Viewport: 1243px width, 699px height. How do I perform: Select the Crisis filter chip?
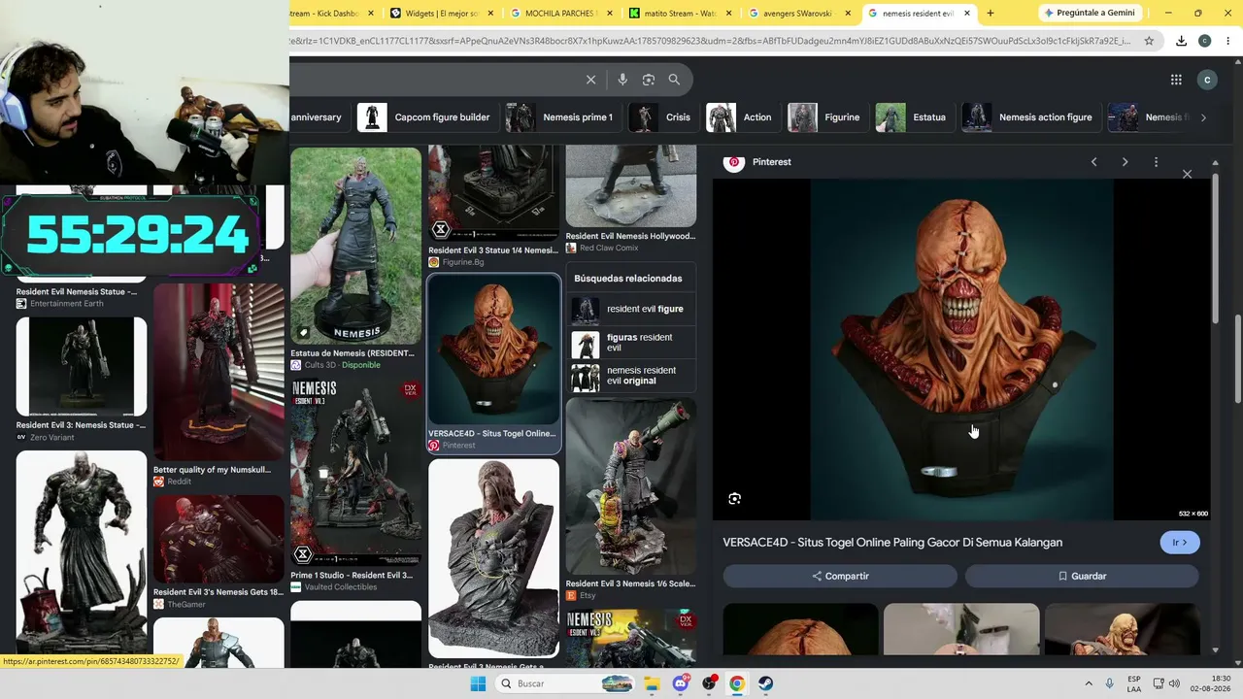[663, 117]
